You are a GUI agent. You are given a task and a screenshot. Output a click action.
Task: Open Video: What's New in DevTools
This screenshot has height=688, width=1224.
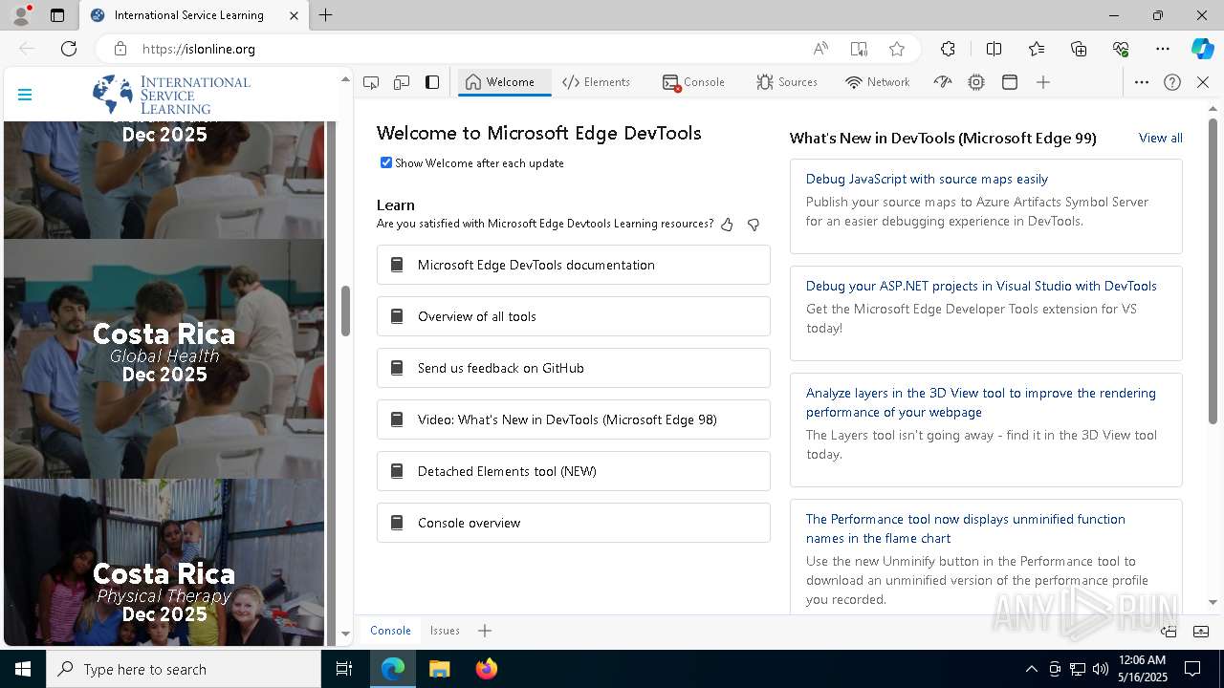click(573, 419)
